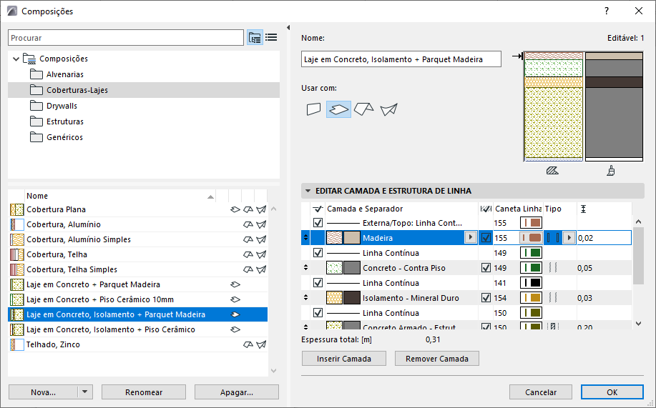Screen dimensions: 656x408
Task: Click the roof icon on Cobertura, Alumínio row
Action: point(248,224)
